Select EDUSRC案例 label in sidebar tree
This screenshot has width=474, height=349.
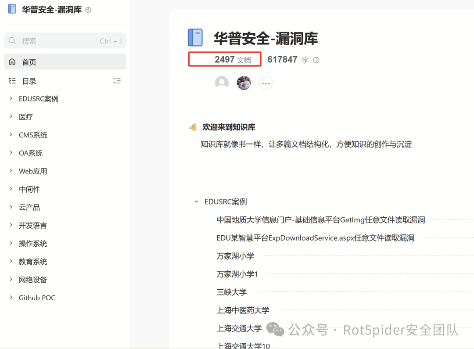[x=38, y=99]
